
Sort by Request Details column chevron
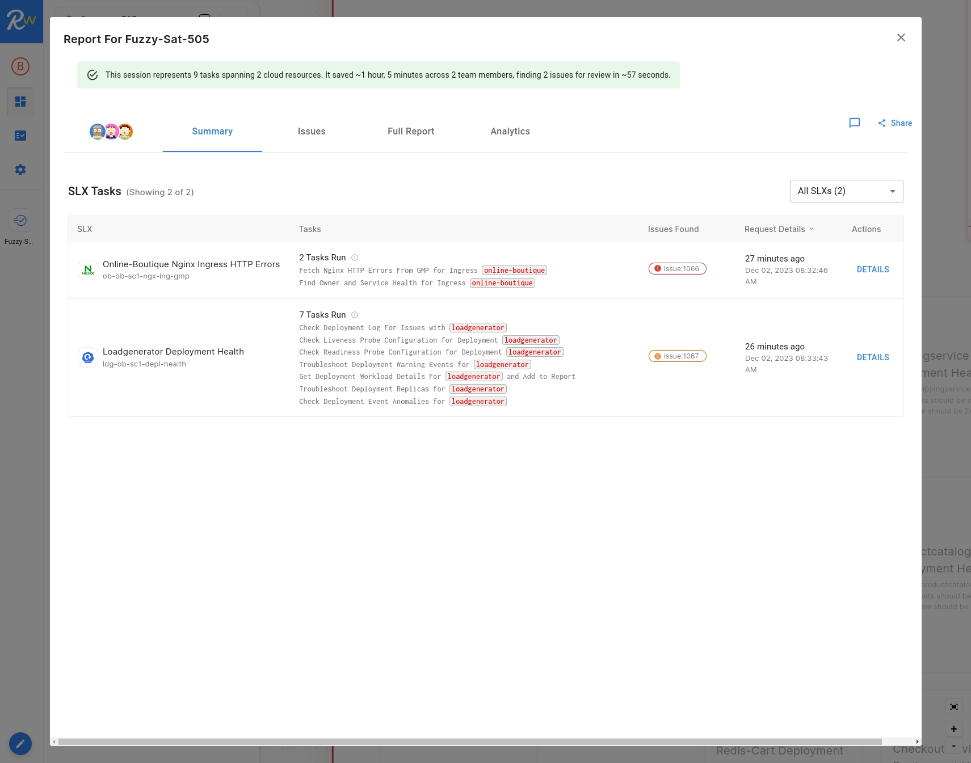[x=812, y=229]
